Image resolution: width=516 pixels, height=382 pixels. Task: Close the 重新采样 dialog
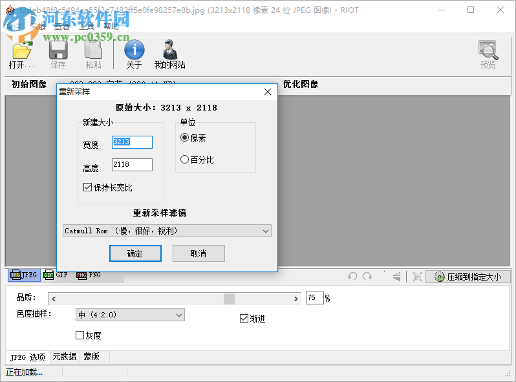click(x=268, y=92)
